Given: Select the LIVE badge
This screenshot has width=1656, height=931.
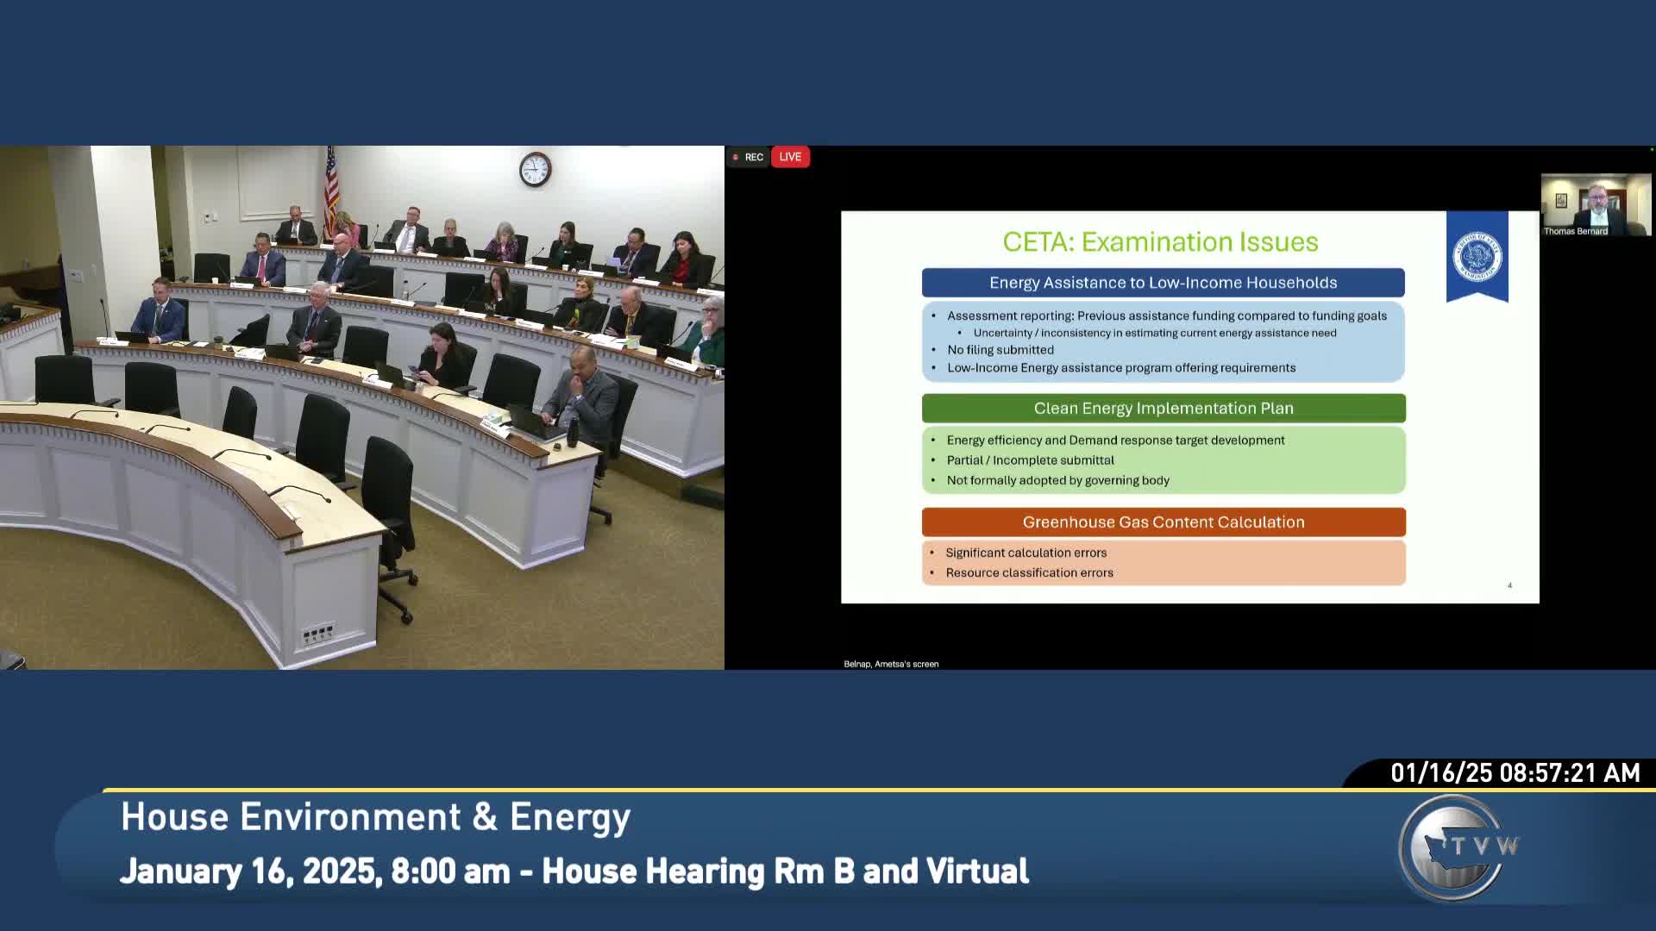Looking at the screenshot, I should [x=789, y=156].
